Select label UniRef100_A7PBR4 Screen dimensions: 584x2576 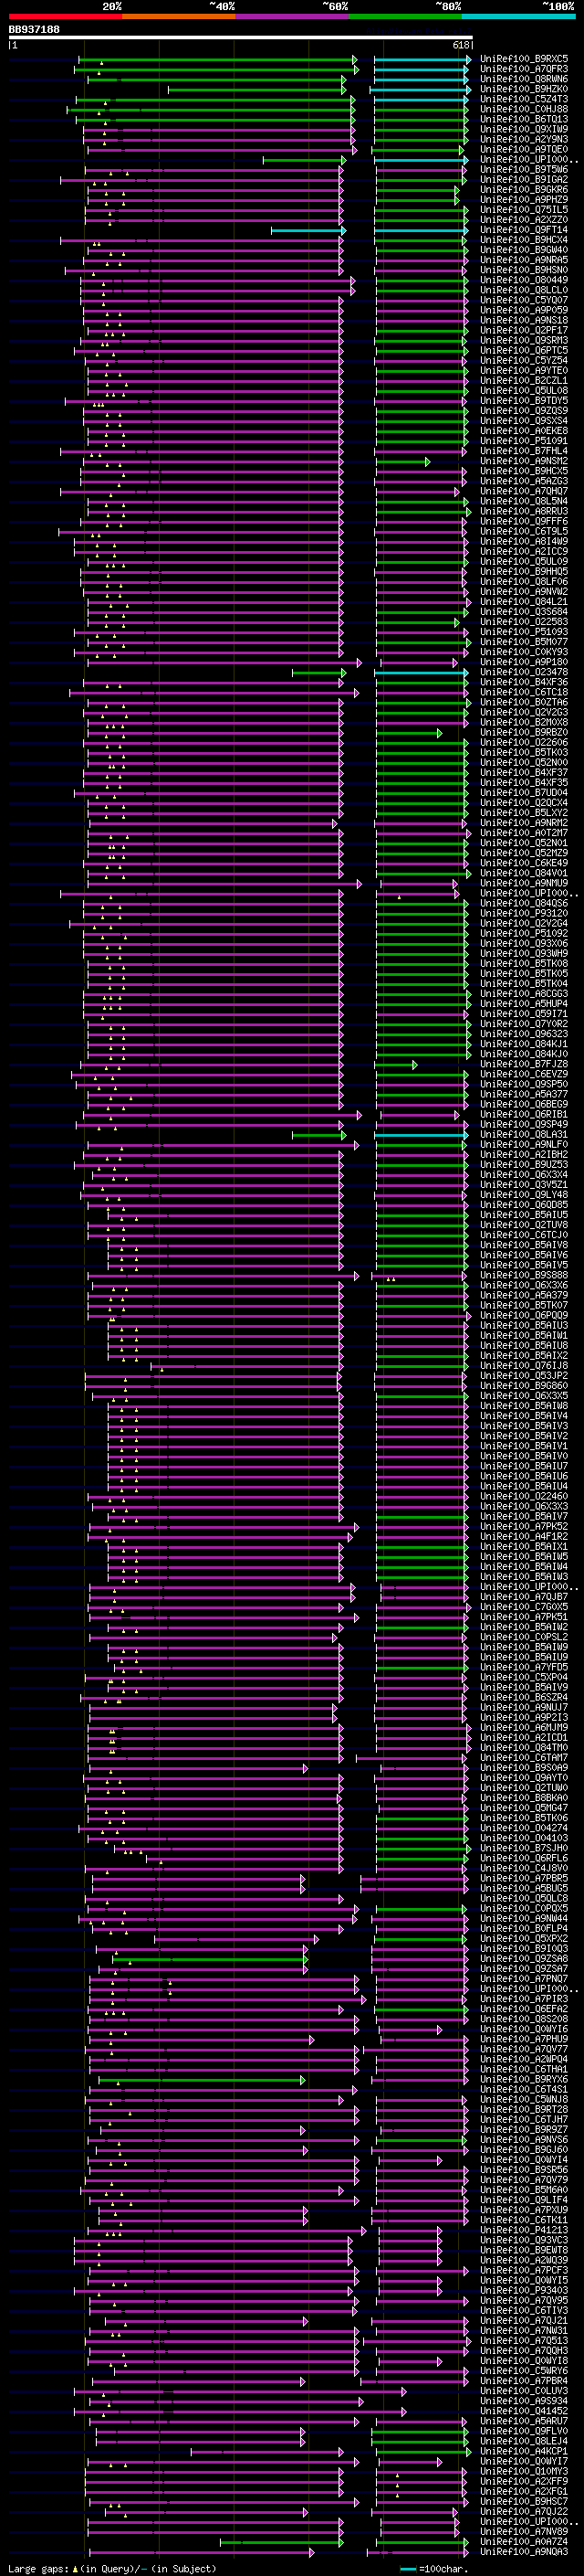(524, 2380)
